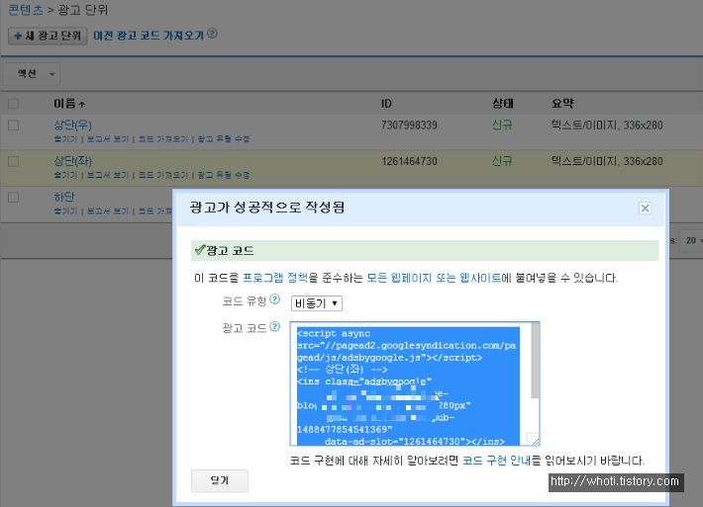Screen dimensions: 703x507
Task: Click dialog title 광고가 성공적으로 작성됨
Action: 266,208
